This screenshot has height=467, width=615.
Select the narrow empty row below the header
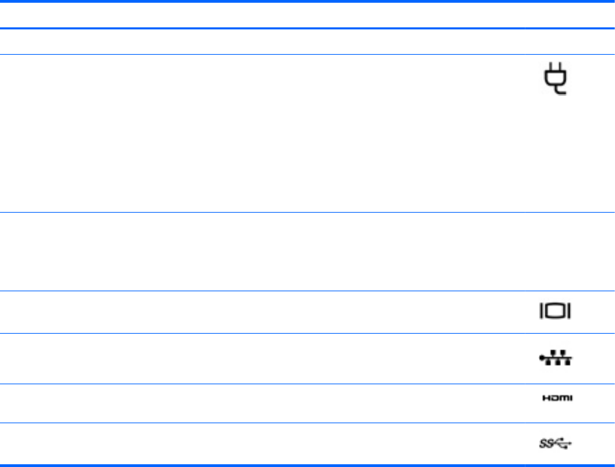[x=307, y=42]
